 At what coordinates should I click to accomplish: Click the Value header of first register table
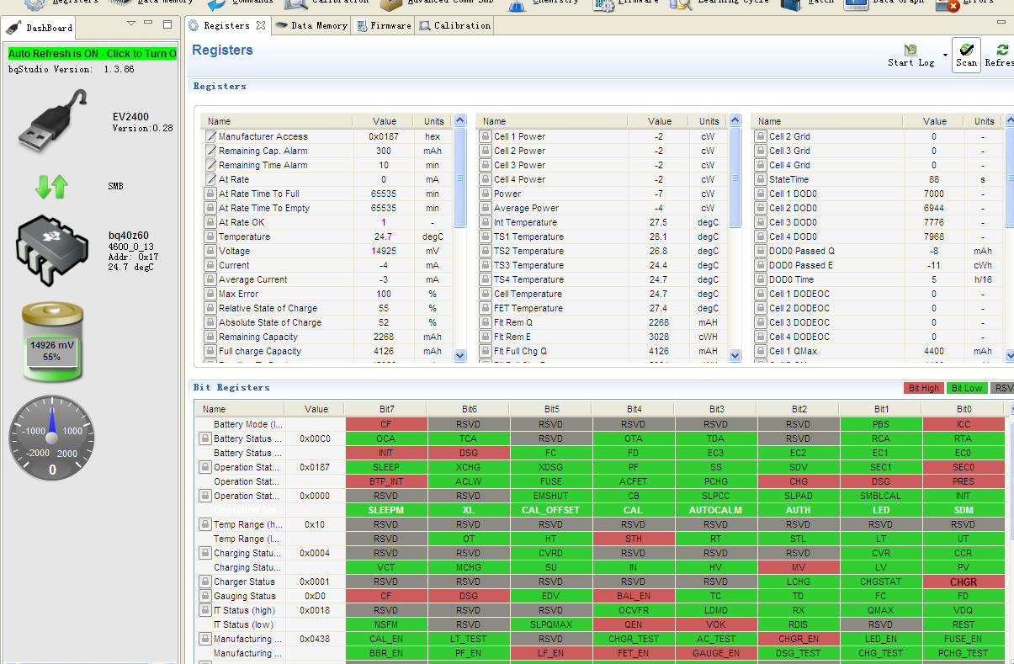point(385,121)
